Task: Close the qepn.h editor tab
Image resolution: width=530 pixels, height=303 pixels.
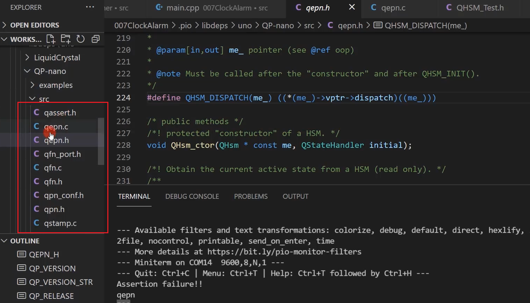Action: click(352, 7)
